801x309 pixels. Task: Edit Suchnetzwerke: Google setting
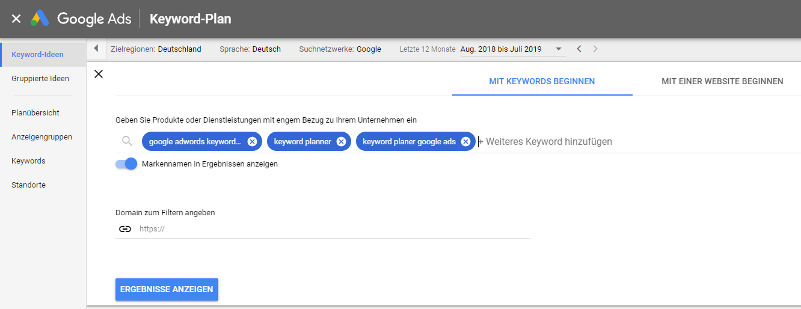click(340, 49)
